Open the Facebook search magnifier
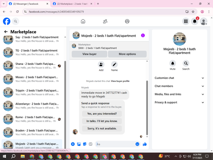Viewport: 213px width, 160px height. pos(15,21)
